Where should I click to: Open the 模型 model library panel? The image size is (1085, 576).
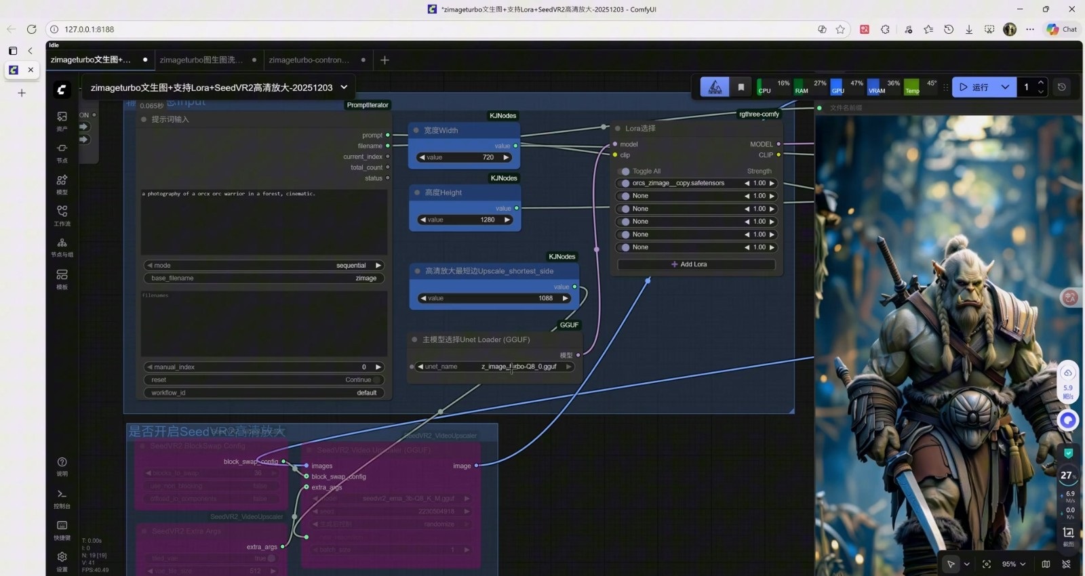pyautogui.click(x=62, y=184)
